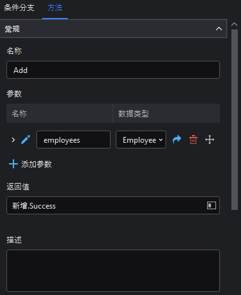Delete the employees parameter with trash icon
Viewport: 241px width, 295px height.
click(193, 140)
